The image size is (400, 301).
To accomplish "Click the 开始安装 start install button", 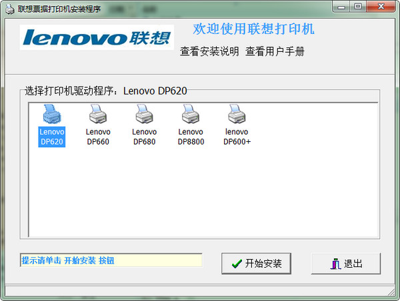I will click(x=256, y=264).
